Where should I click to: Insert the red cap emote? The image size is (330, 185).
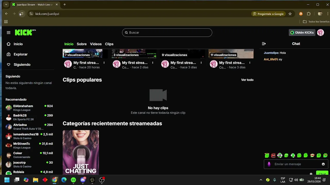coord(312,155)
